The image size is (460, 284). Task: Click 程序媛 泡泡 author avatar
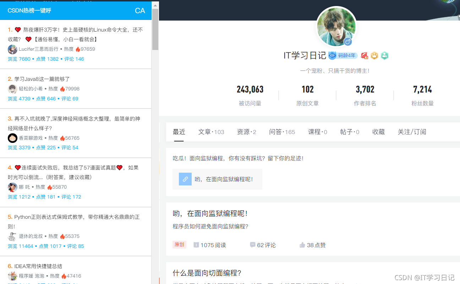click(12, 276)
